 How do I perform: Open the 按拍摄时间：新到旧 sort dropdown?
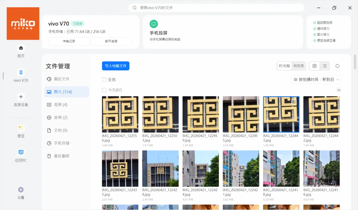pyautogui.click(x=316, y=79)
